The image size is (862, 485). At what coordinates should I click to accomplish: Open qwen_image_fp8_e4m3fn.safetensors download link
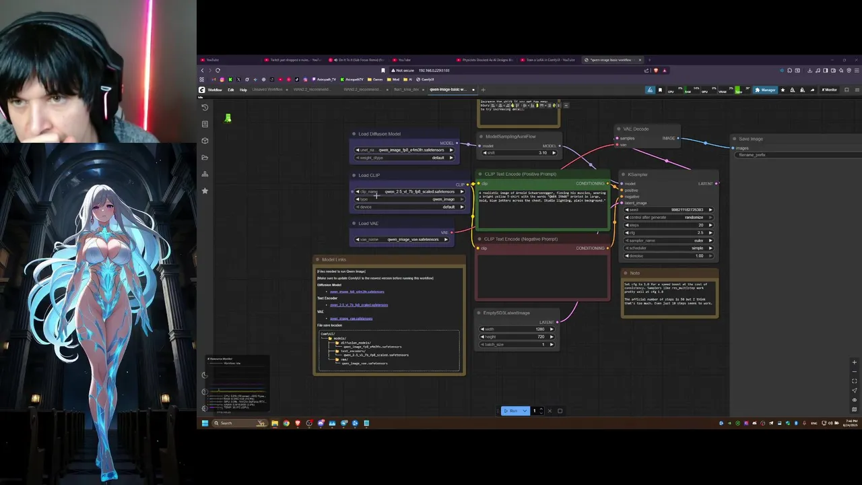357,292
